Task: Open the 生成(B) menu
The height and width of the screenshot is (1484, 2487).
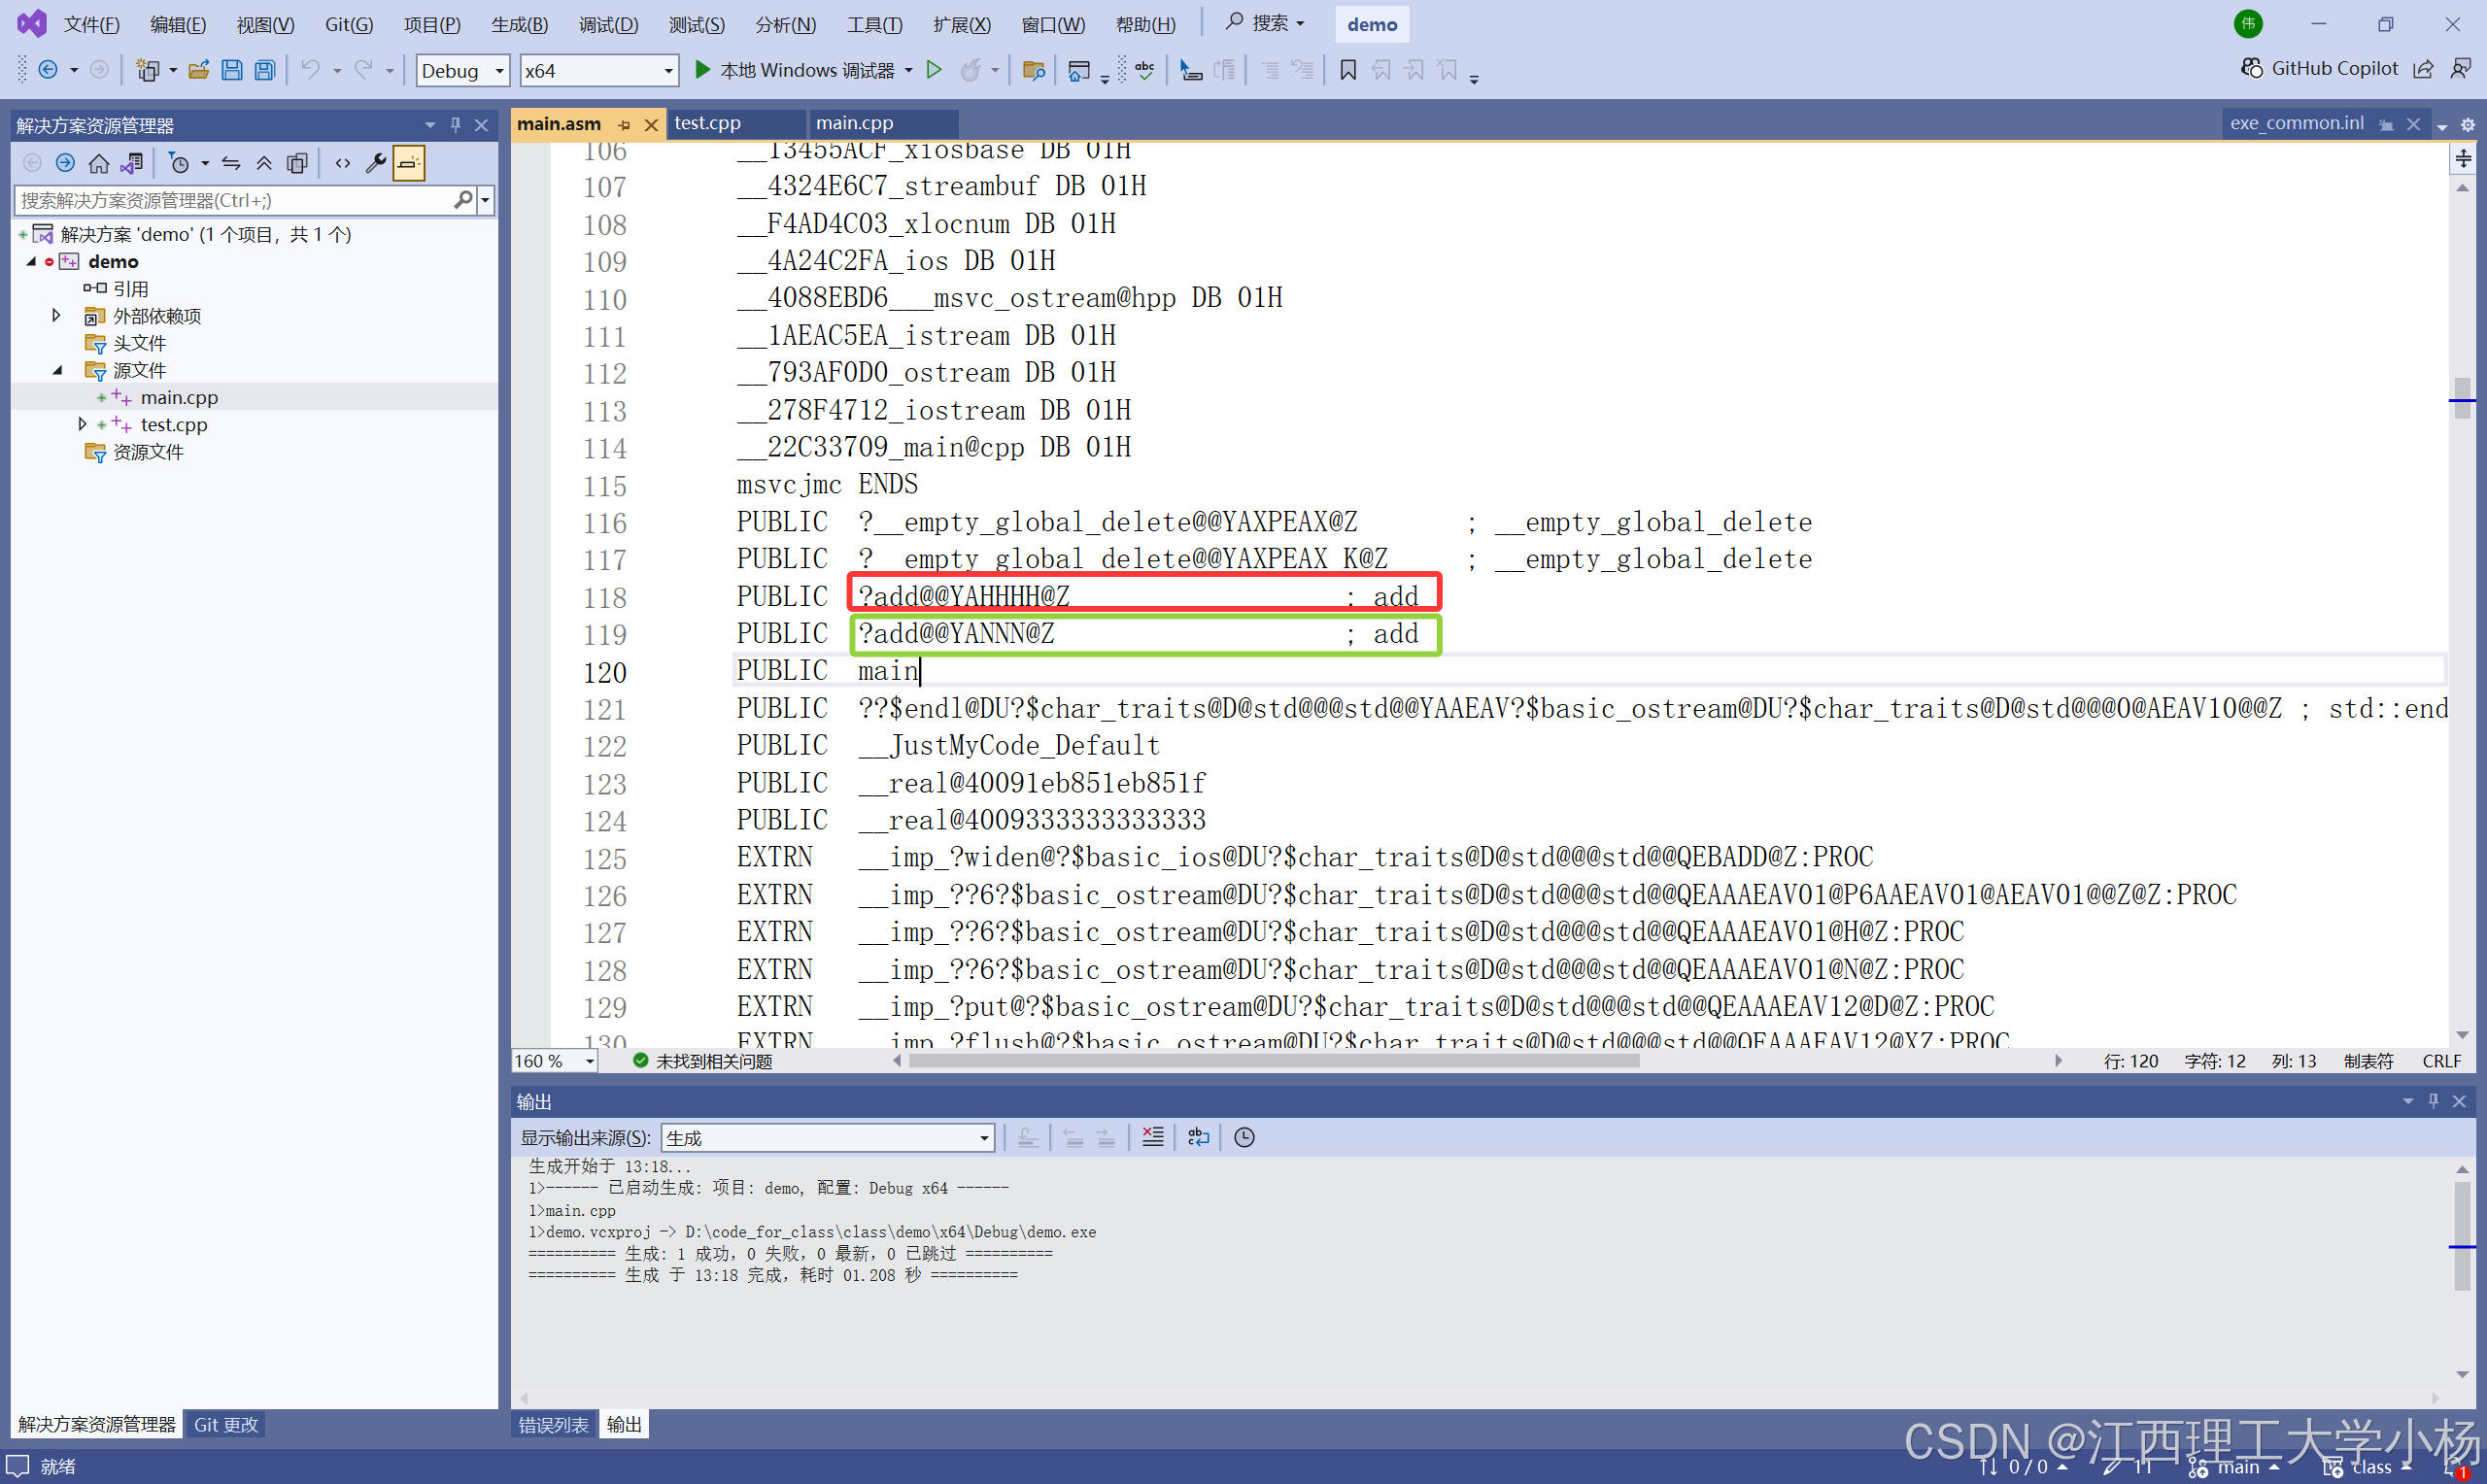Action: coord(519,24)
